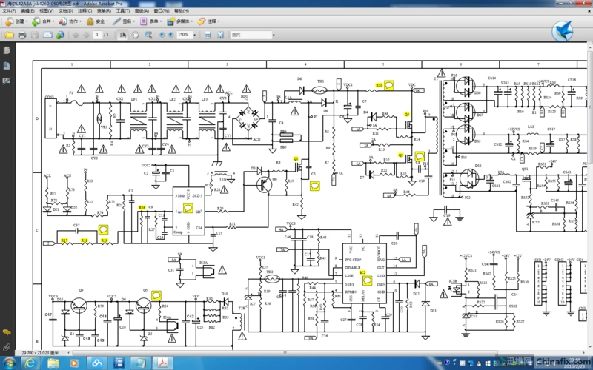The height and width of the screenshot is (370, 593).
Task: Open the 文件 (File) menu
Action: (9, 12)
